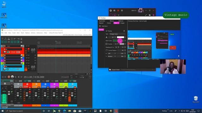This screenshot has width=202, height=113.
Task: Click font size stepper arrows in Overlays
Action: 115,37
